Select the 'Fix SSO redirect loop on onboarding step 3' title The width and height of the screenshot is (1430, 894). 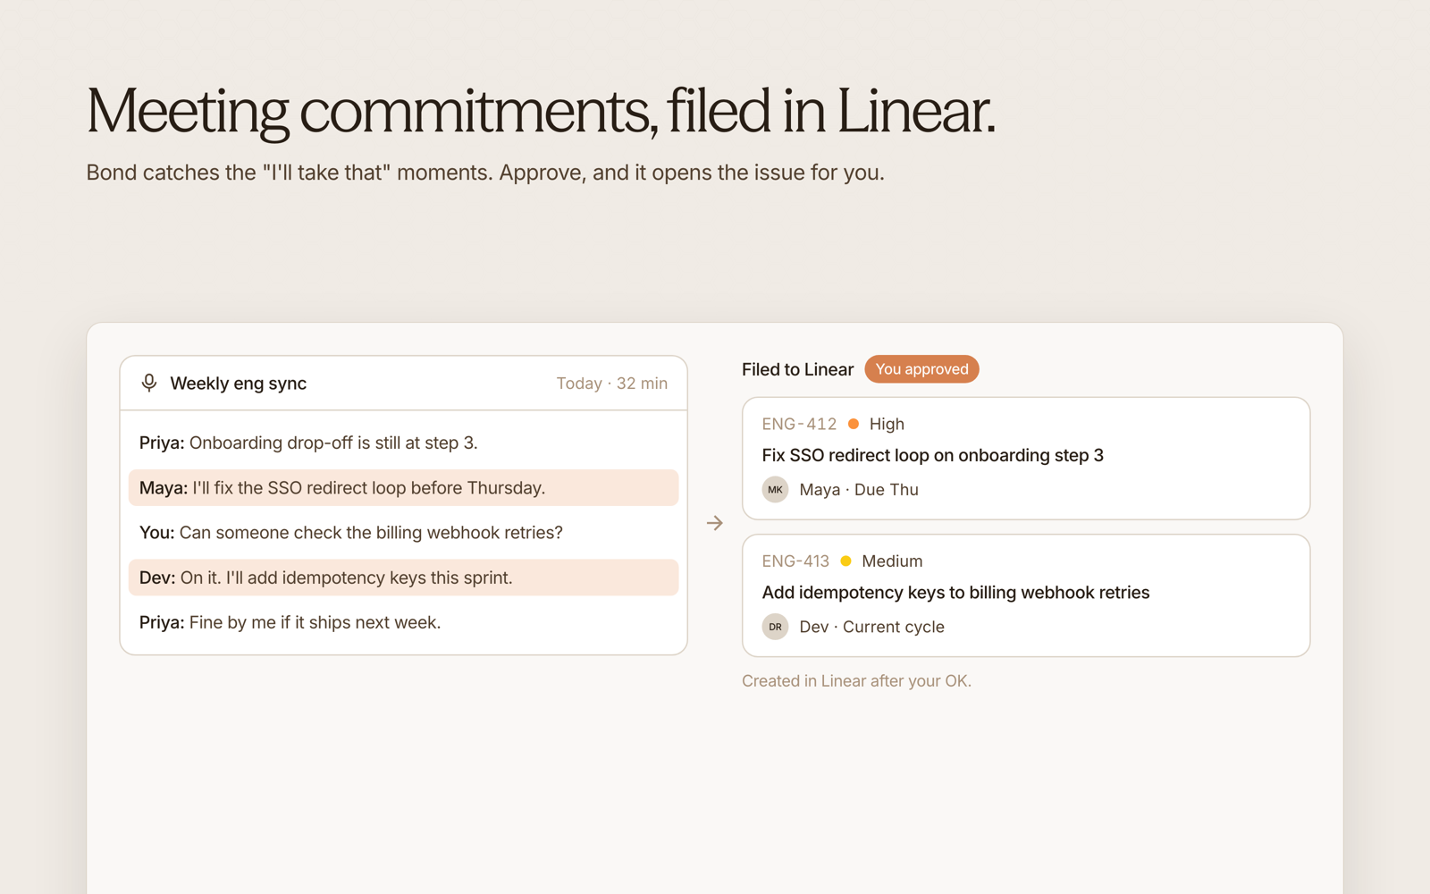tap(932, 455)
